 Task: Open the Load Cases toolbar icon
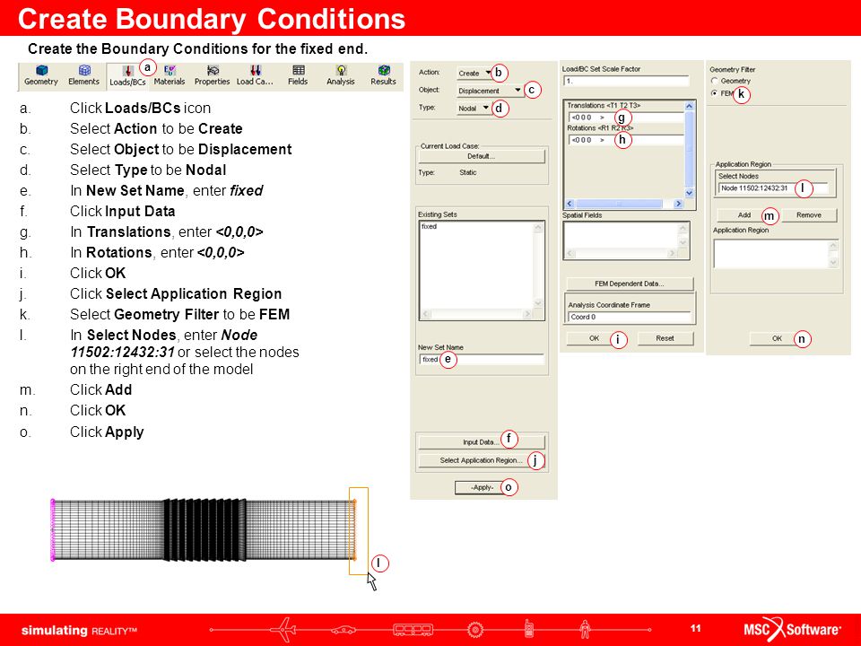[255, 75]
